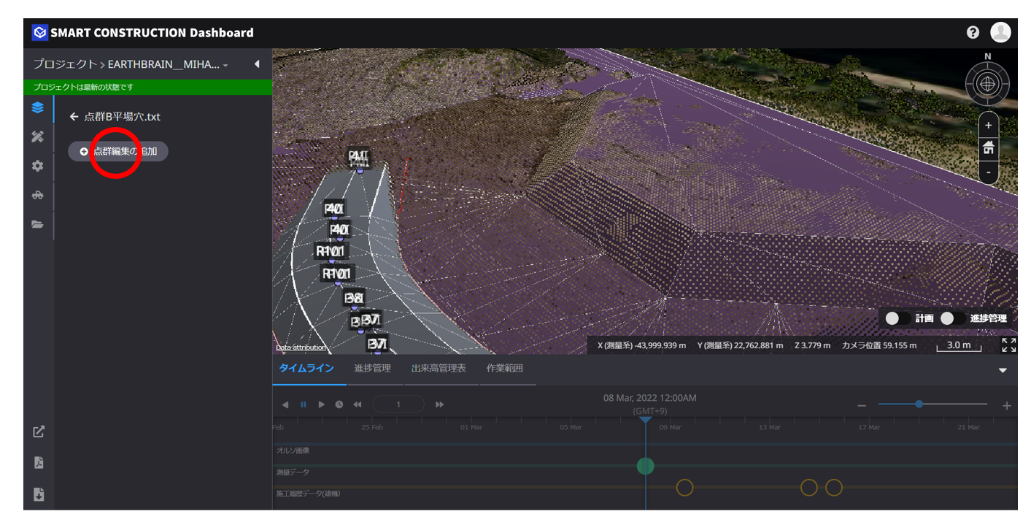Click the オルソ画像 timeline row label

point(293,450)
